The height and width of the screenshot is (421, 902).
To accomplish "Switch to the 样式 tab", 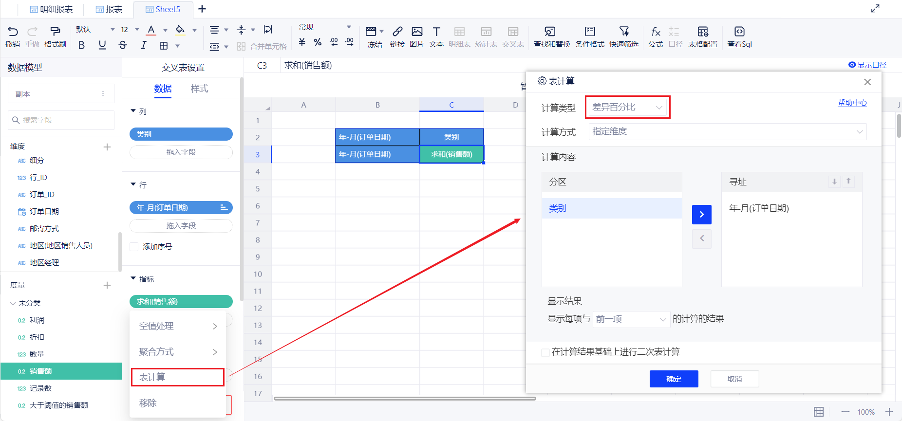I will (199, 89).
